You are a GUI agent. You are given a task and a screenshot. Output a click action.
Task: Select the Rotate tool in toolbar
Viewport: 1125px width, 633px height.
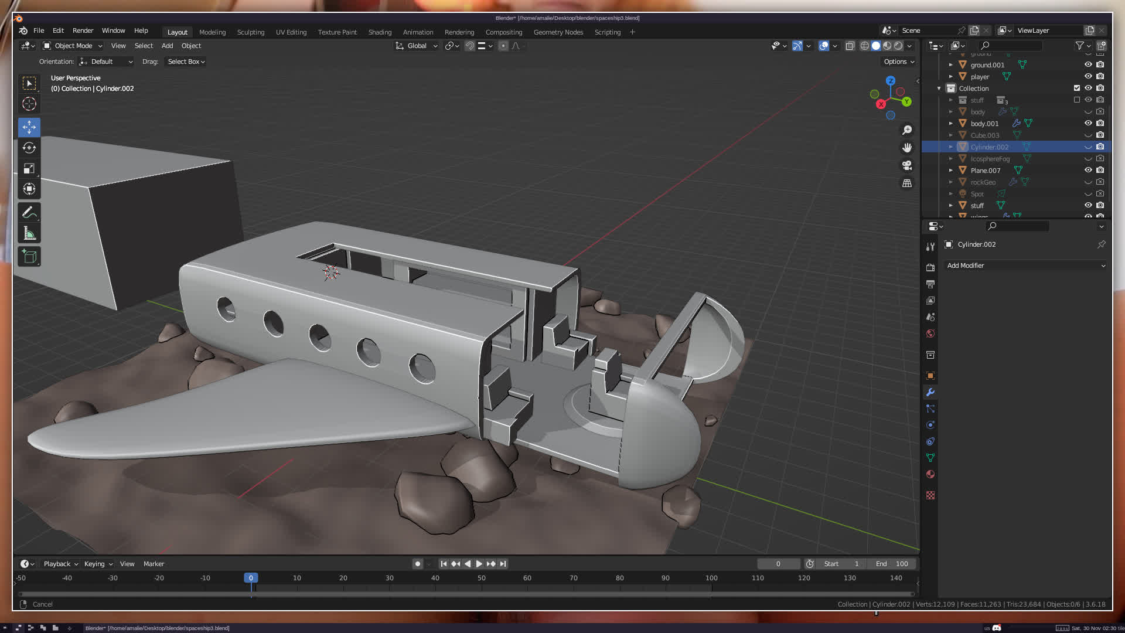29,148
